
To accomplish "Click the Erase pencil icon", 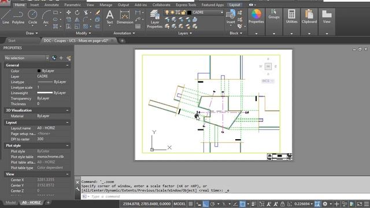I will tap(98, 13).
